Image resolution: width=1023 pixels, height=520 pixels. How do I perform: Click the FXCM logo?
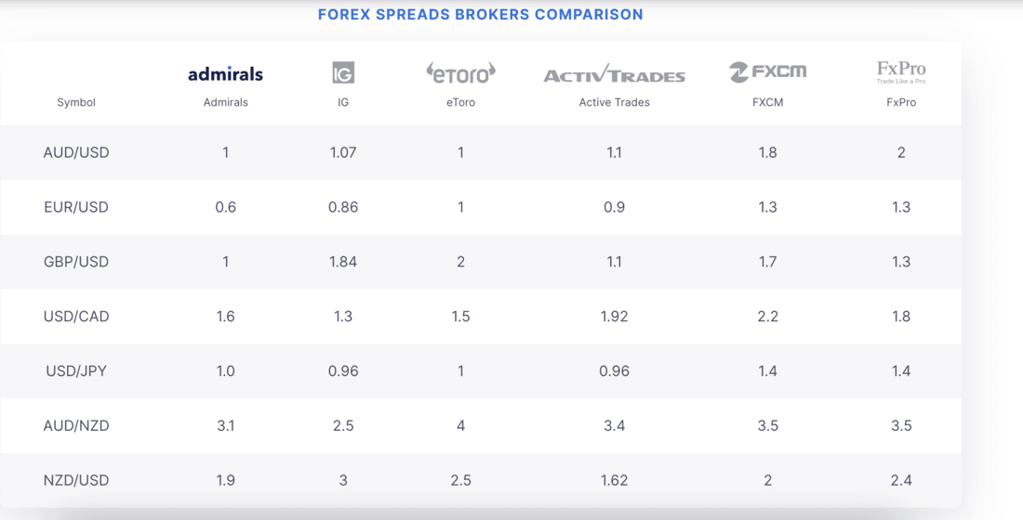point(767,71)
